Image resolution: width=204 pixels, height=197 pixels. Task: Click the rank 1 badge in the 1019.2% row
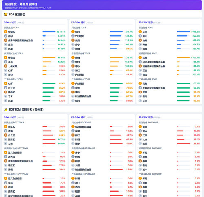pos(140,32)
